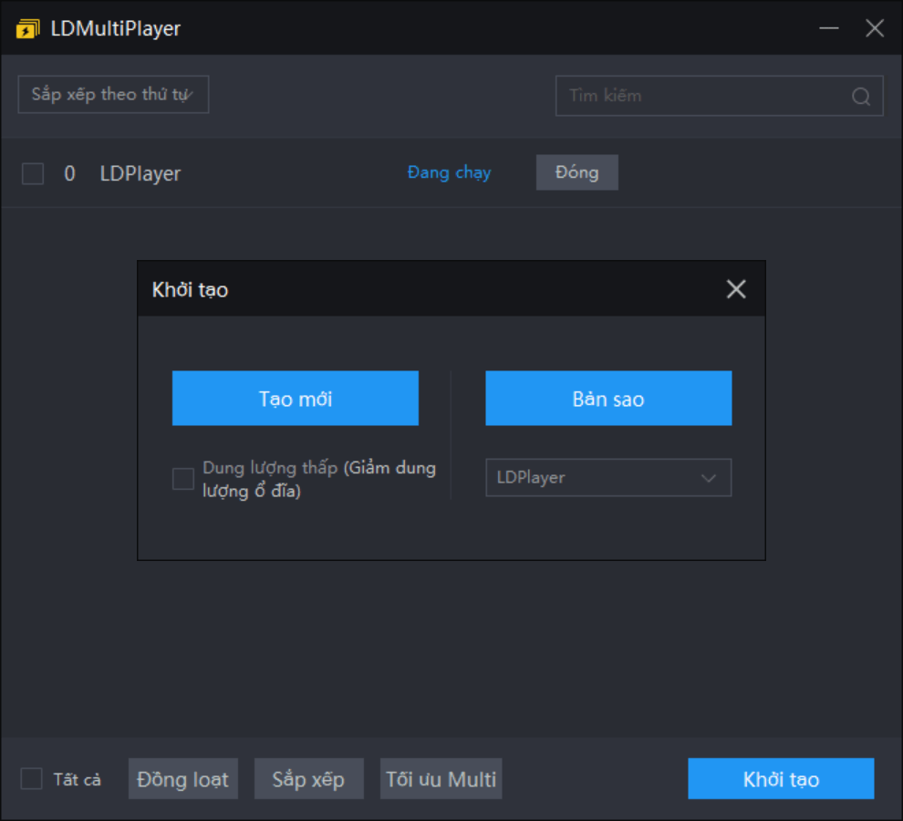Click inside the Tìm kiếm search field
Viewport: 903px width, 821px height.
coord(693,95)
